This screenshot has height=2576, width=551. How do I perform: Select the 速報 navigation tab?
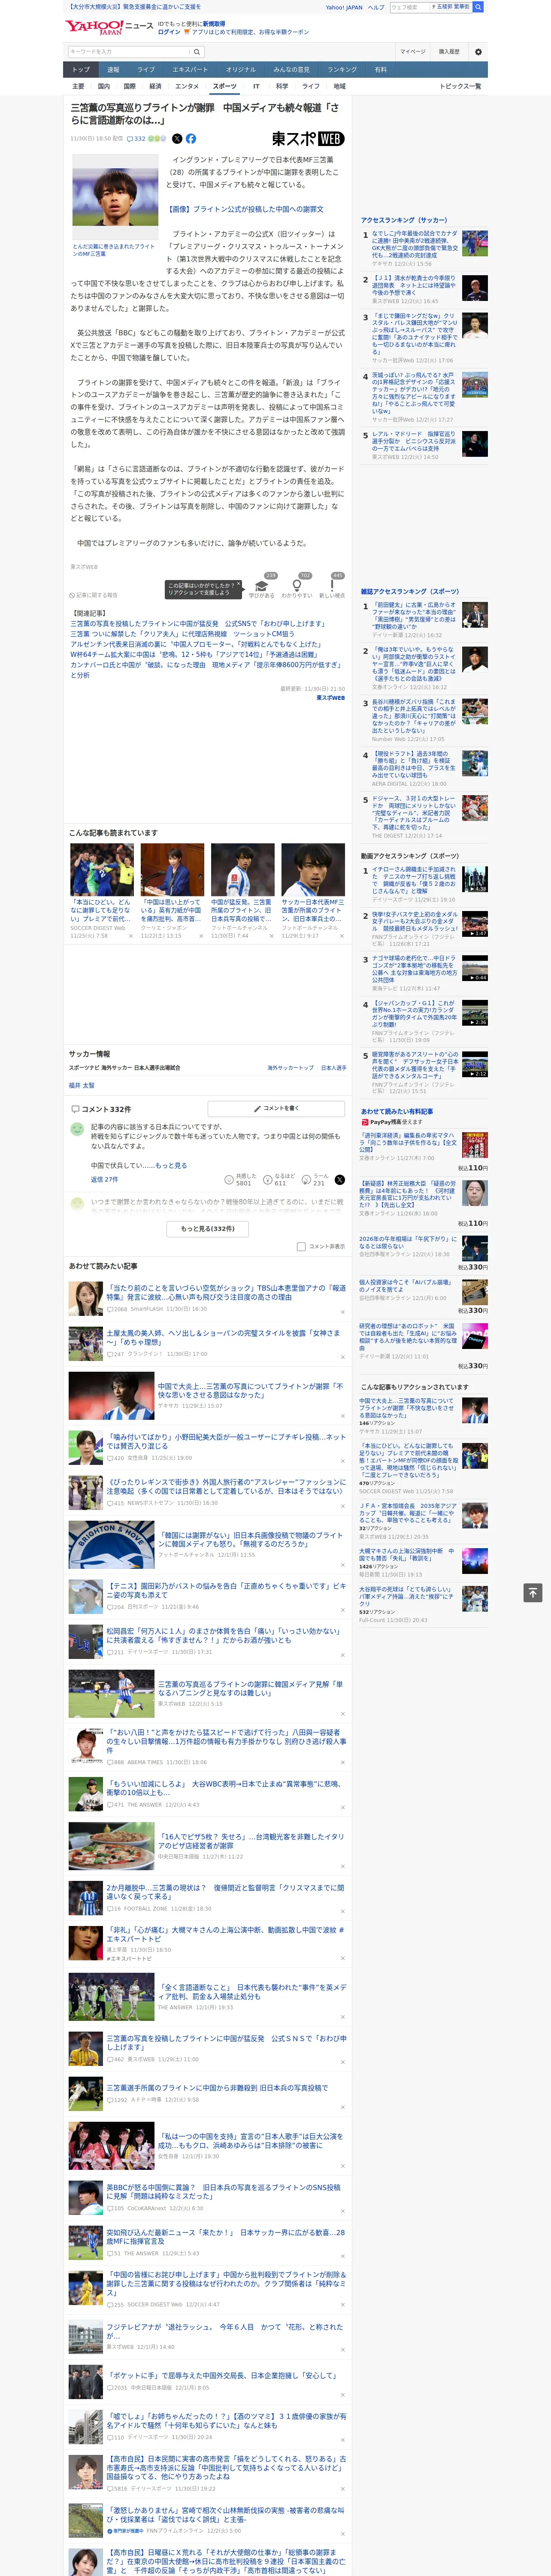[x=113, y=70]
